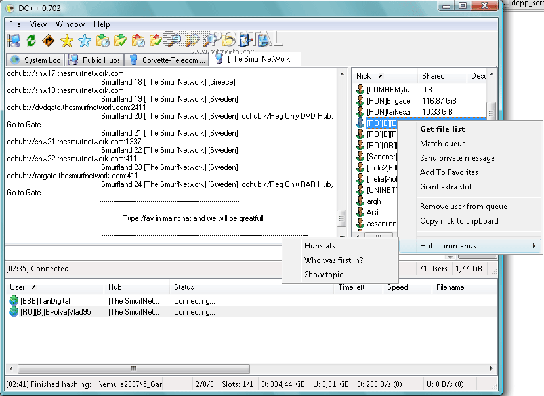Open the File menu
The height and width of the screenshot is (396, 544).
(15, 24)
